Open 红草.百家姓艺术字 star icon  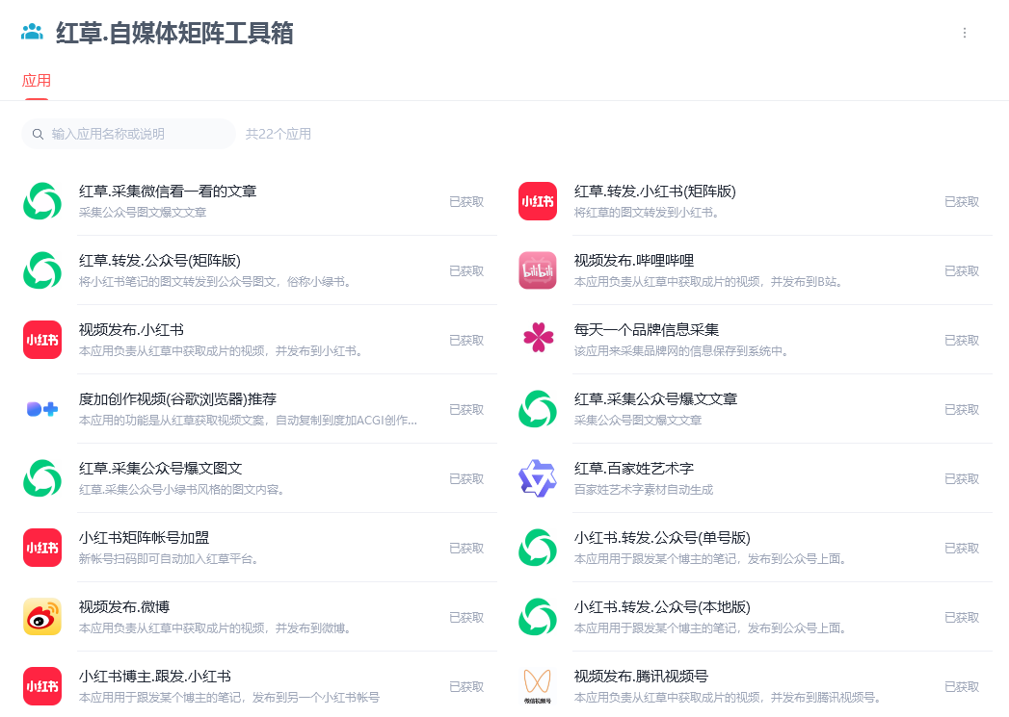[538, 478]
